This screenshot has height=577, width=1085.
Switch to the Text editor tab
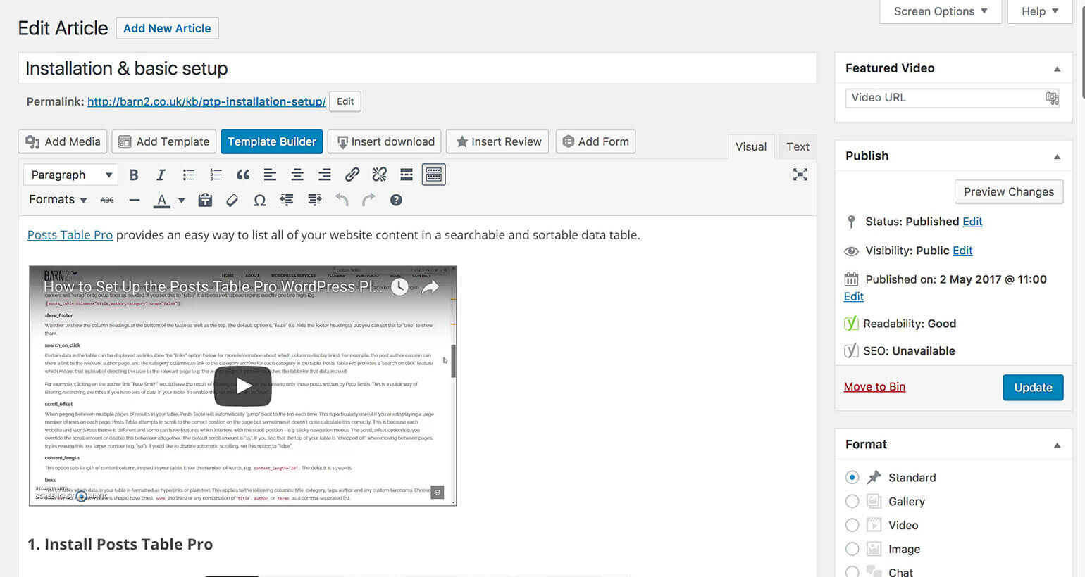pos(798,146)
